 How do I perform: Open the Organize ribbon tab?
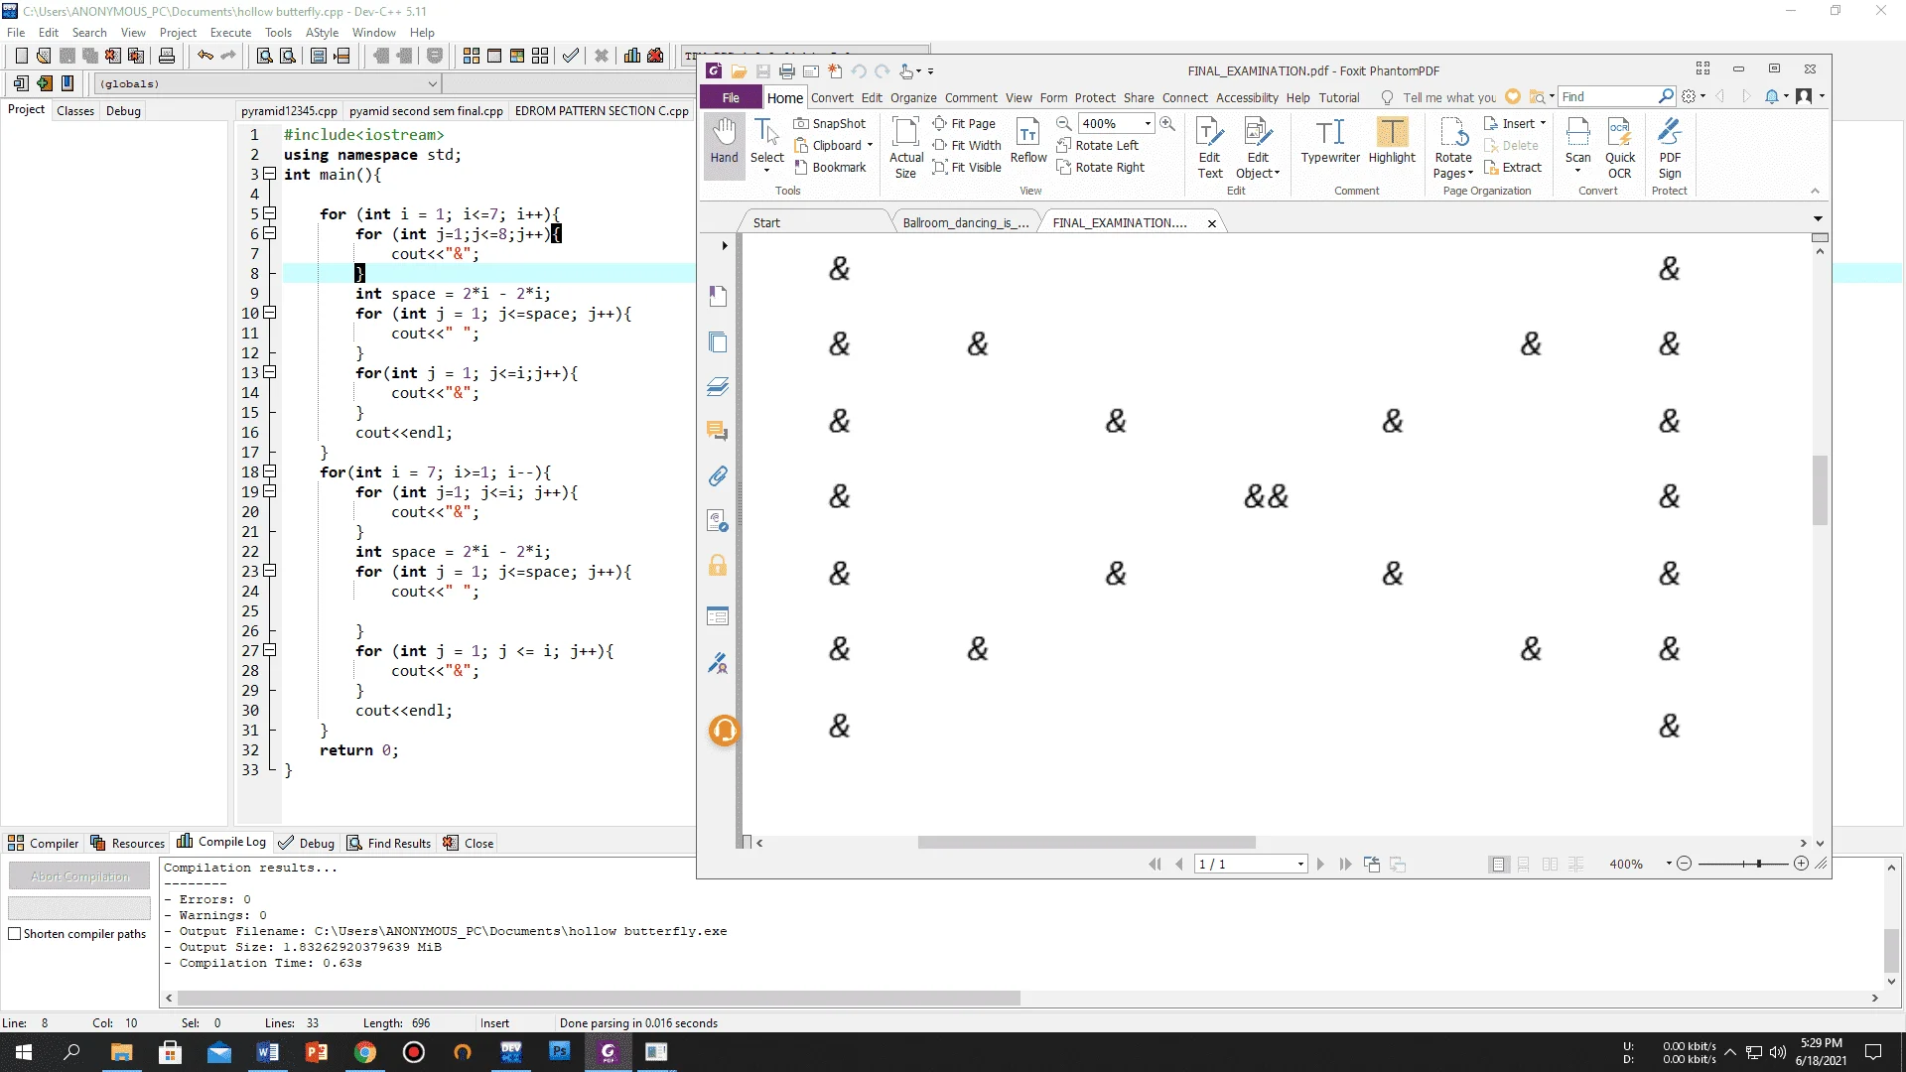[913, 97]
